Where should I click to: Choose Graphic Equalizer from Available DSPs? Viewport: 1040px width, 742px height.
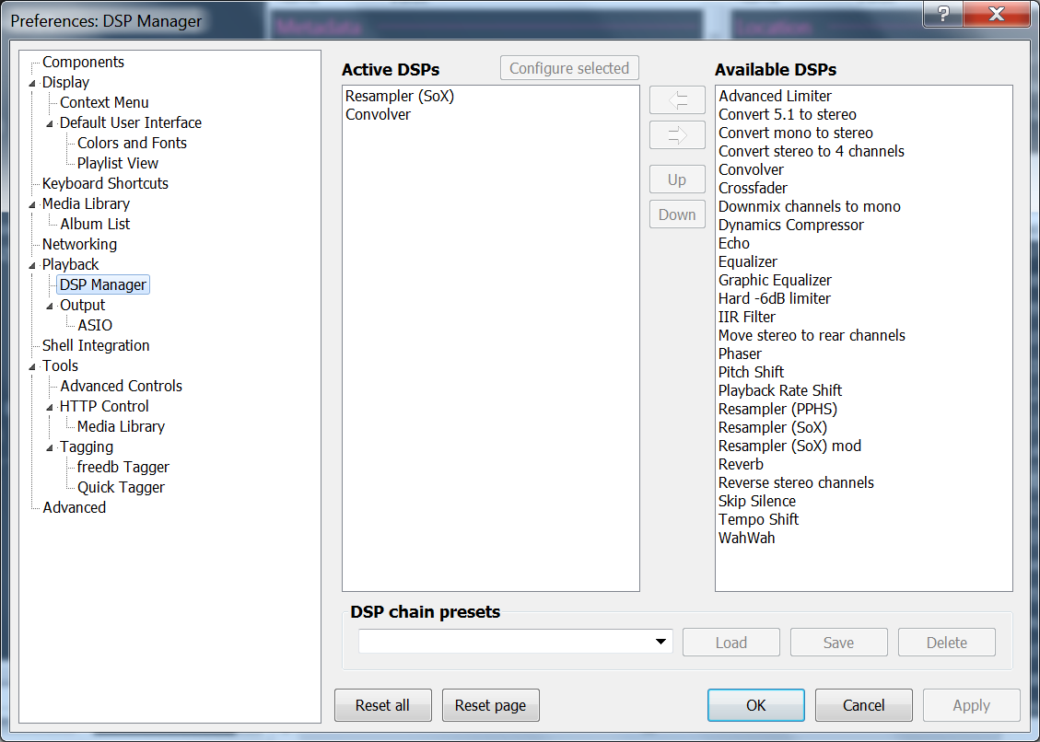click(x=775, y=280)
